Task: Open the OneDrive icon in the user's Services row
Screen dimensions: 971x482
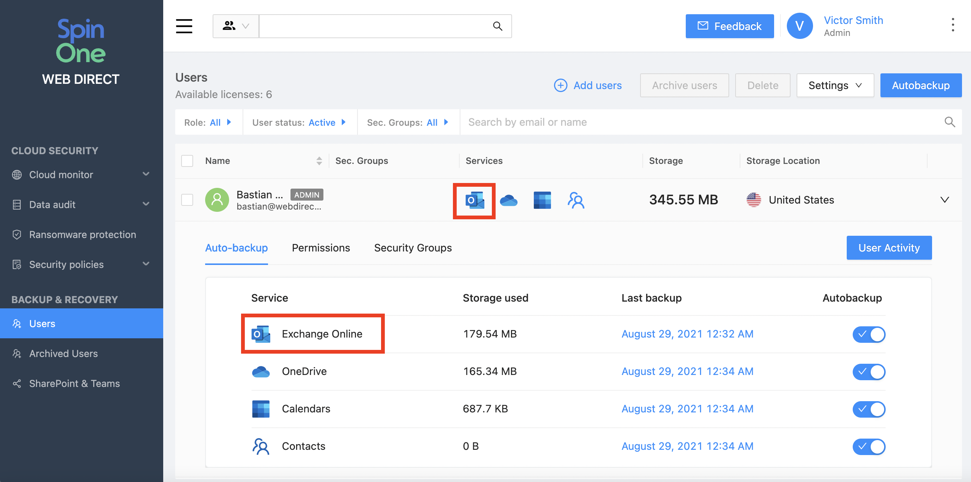Action: pyautogui.click(x=509, y=200)
